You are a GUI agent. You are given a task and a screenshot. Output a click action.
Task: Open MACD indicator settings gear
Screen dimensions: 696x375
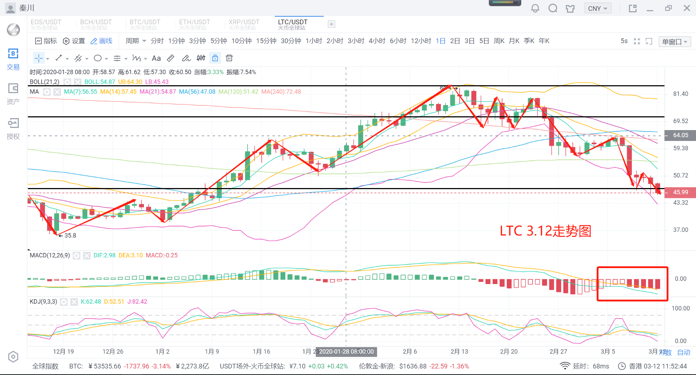76,255
